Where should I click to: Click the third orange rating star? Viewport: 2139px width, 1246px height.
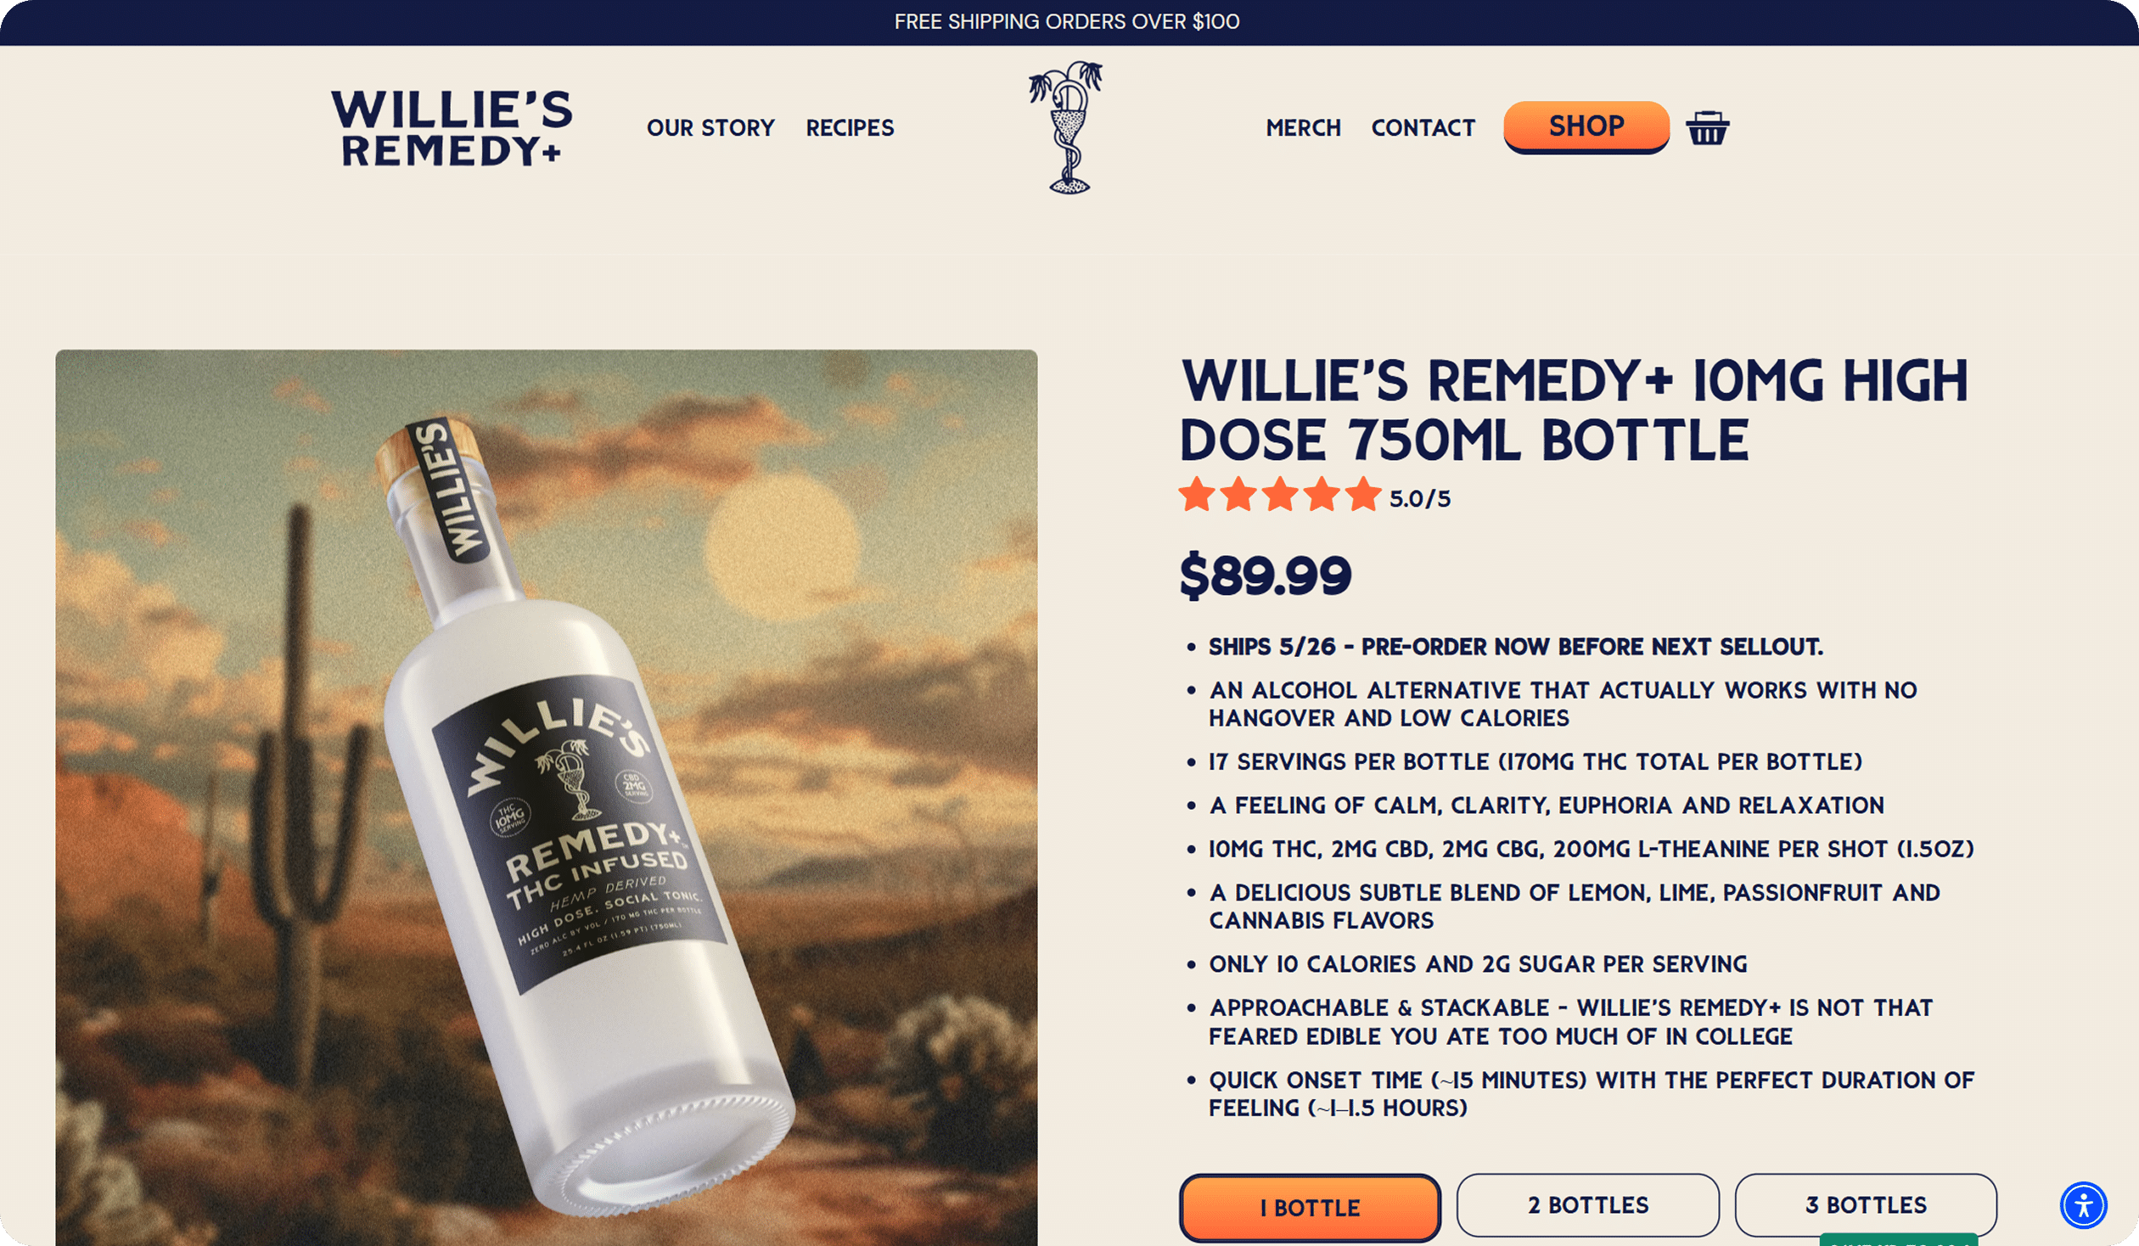(1280, 495)
